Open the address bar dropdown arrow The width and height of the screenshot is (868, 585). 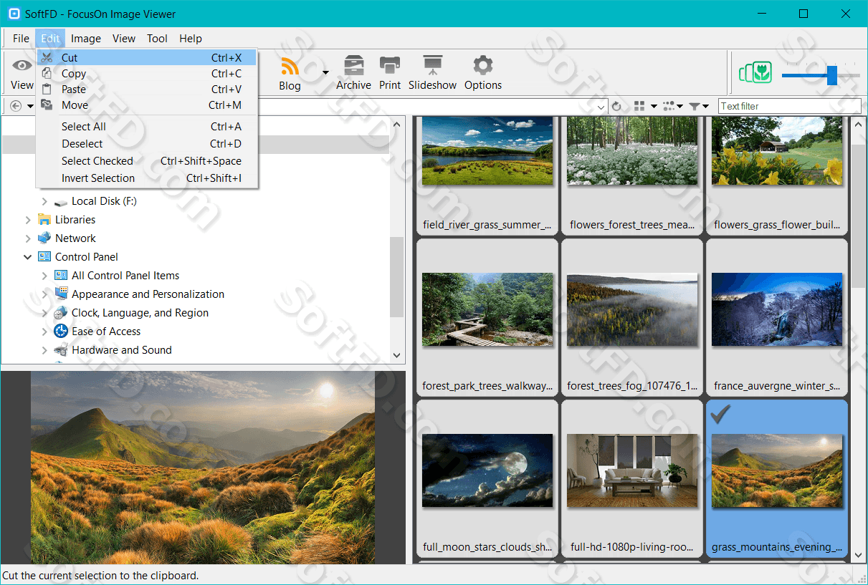point(601,106)
